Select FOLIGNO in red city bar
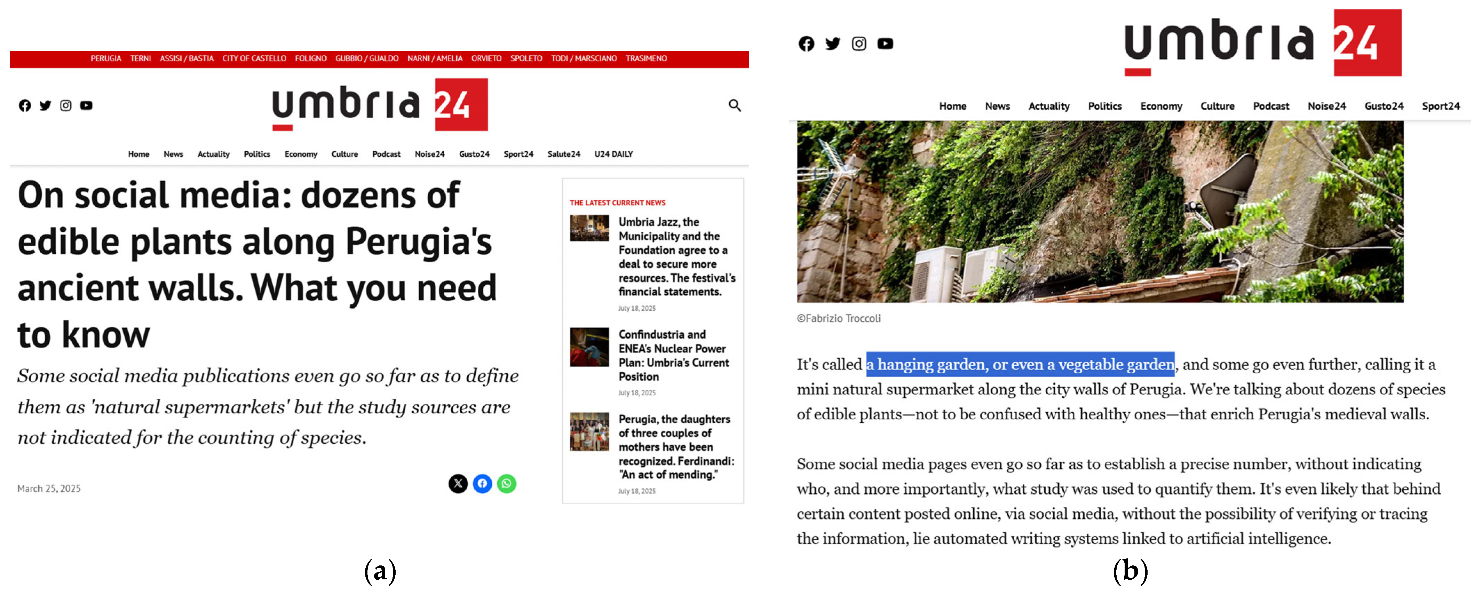 311,59
